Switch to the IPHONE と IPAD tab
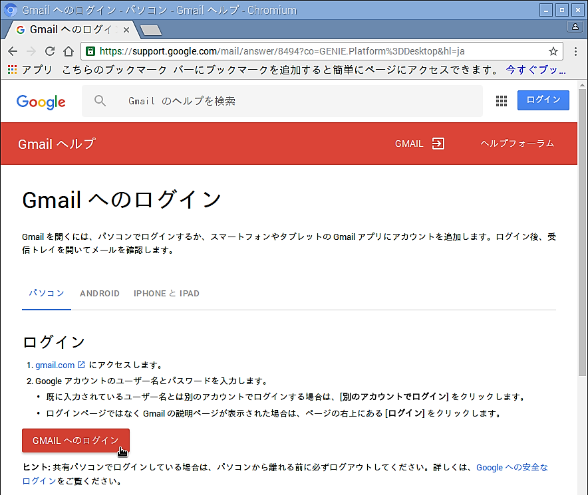This screenshot has width=588, height=495. (166, 294)
